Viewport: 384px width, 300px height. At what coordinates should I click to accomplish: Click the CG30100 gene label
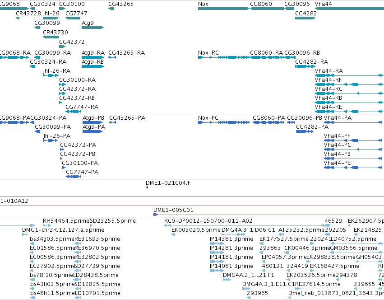coord(72,4)
